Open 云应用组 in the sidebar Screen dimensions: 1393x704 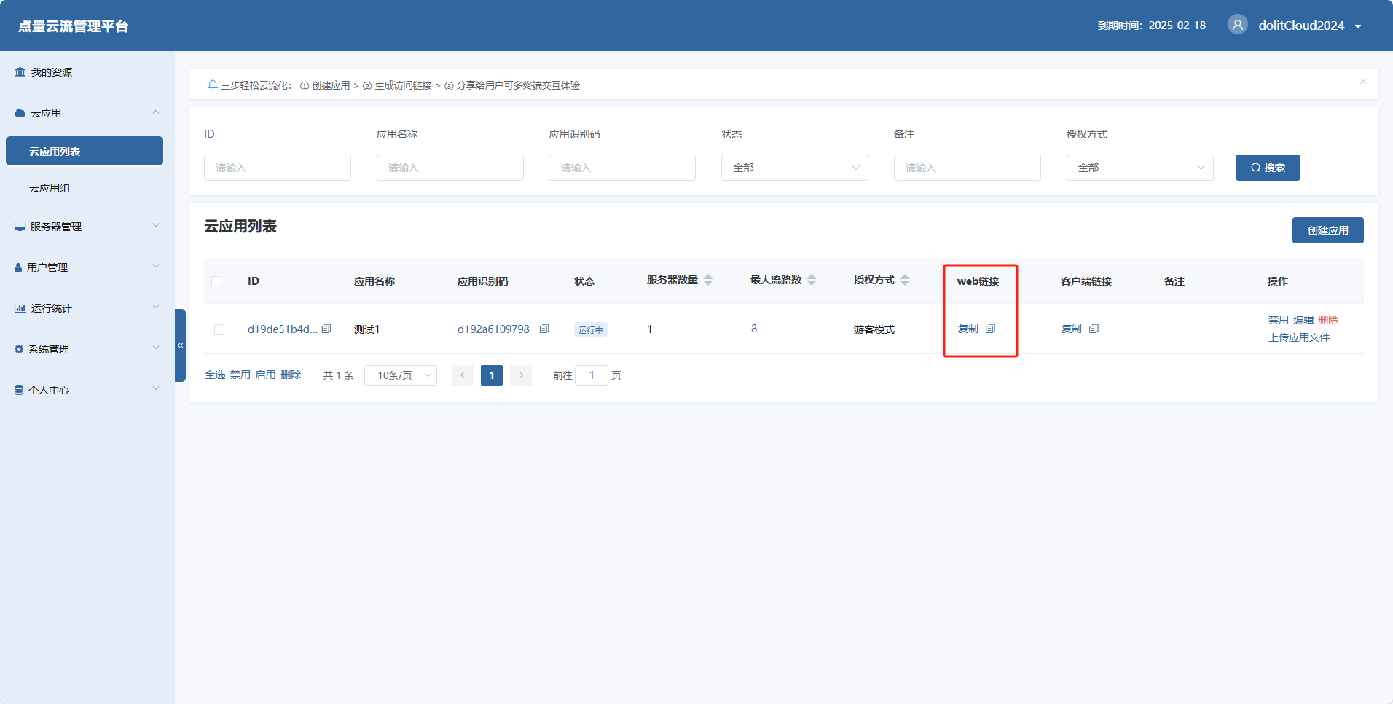pos(50,188)
